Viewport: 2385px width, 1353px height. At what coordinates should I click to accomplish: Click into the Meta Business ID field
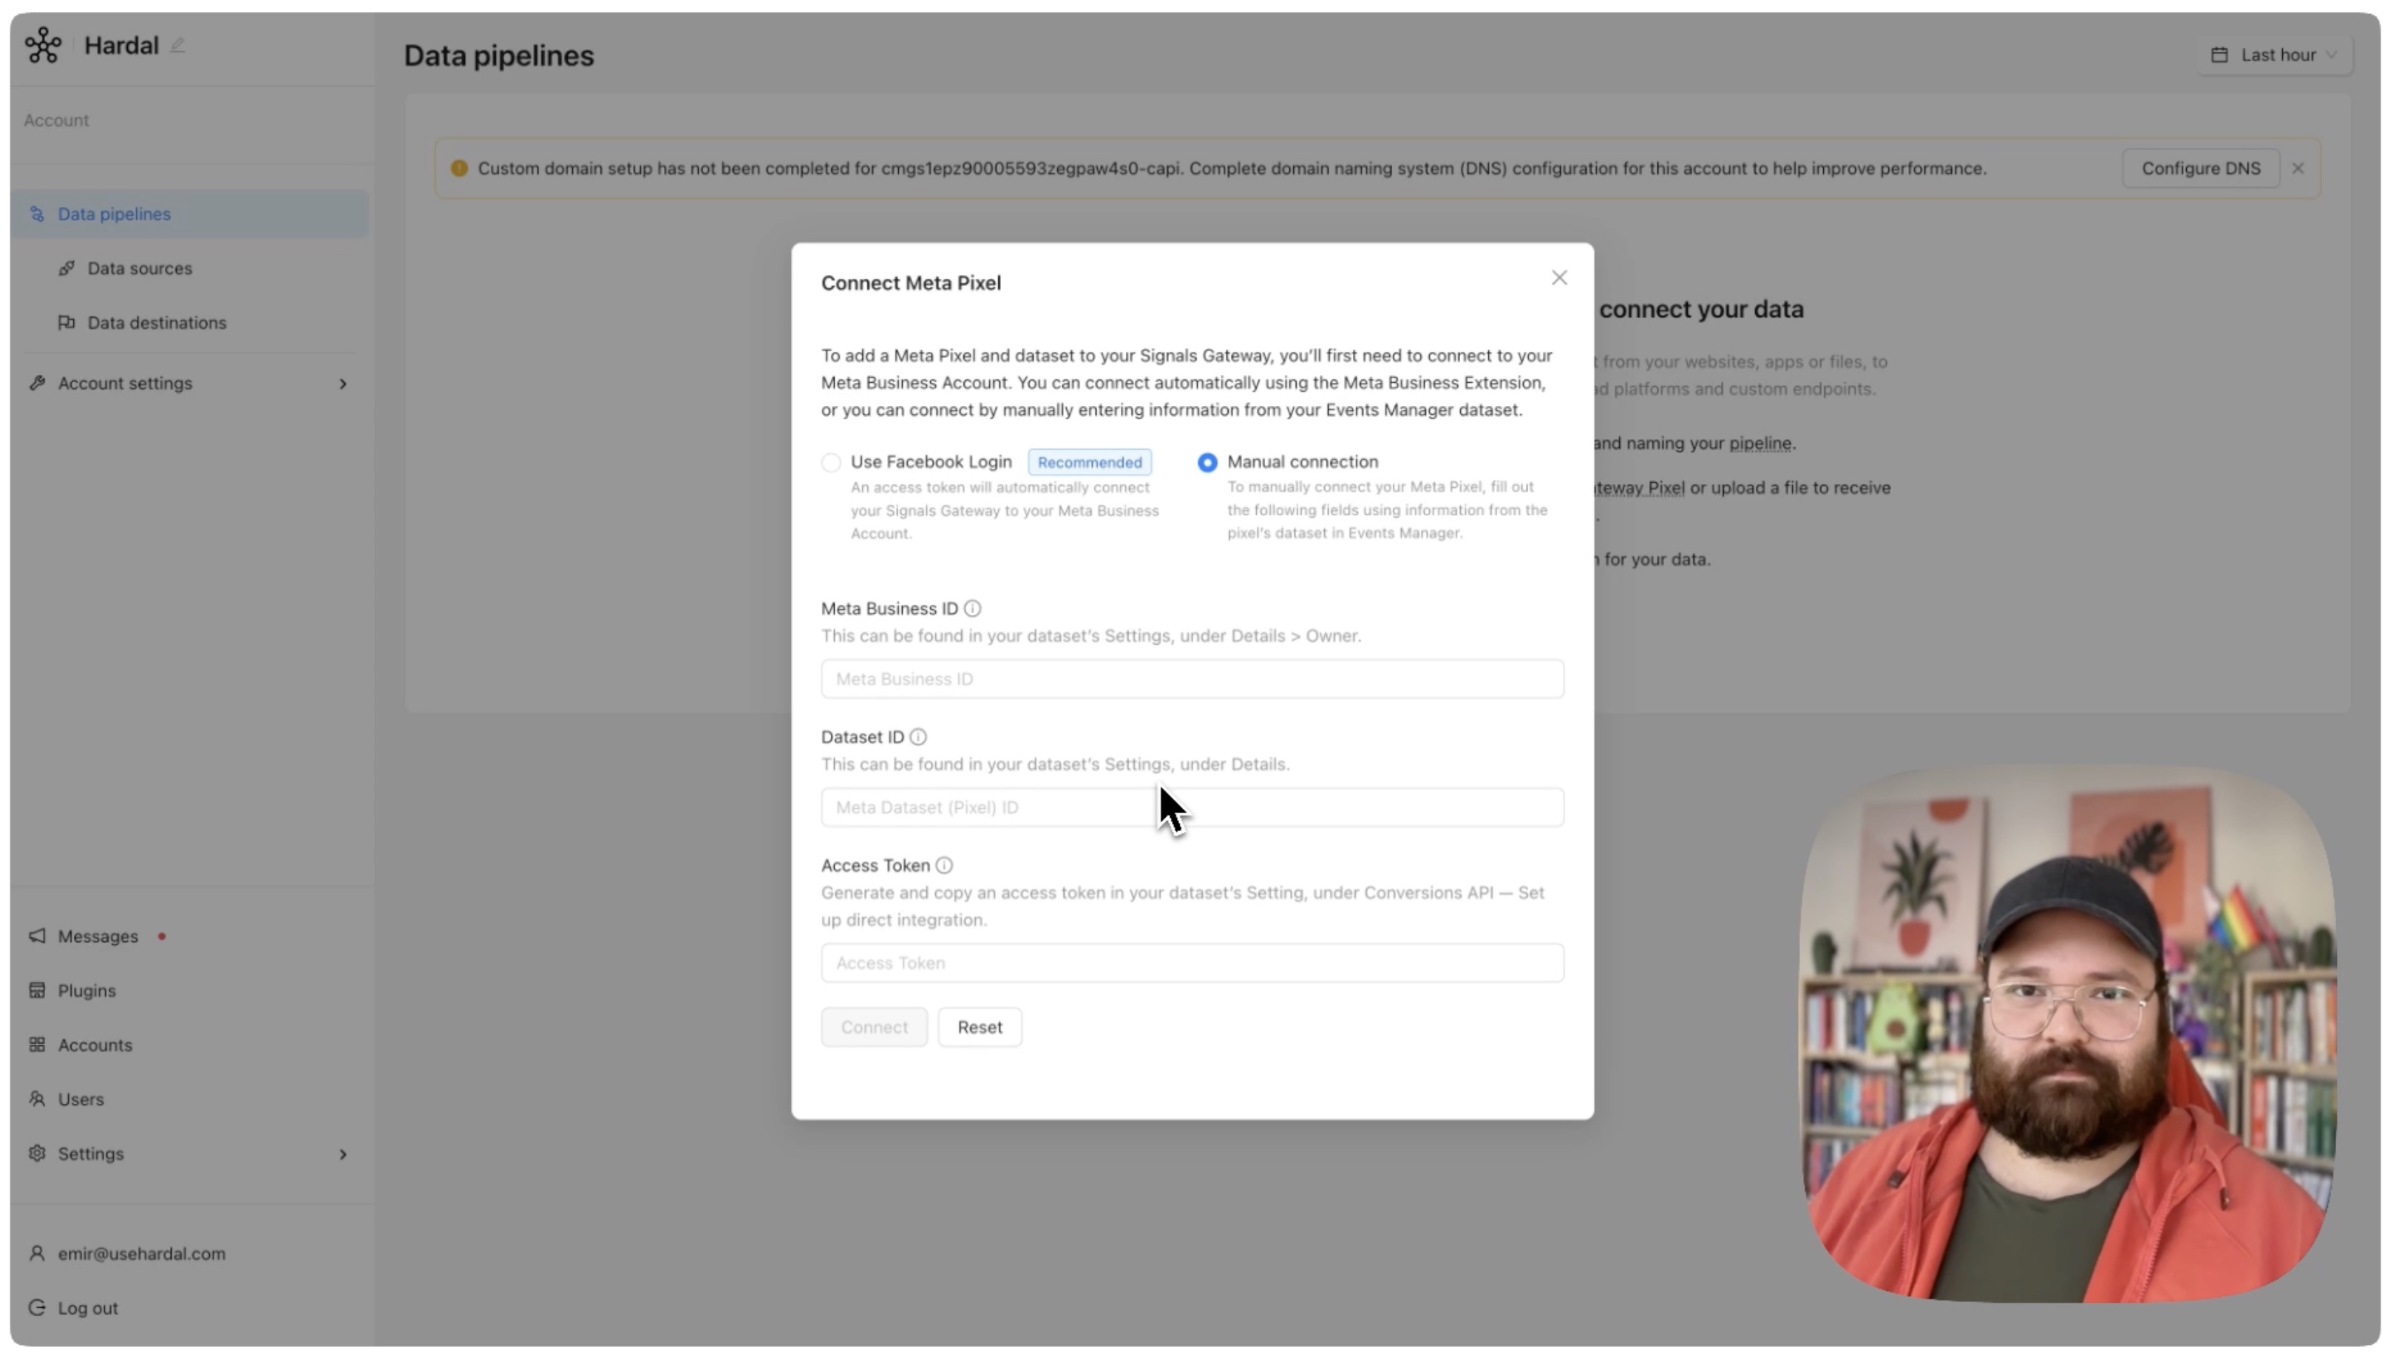tap(1192, 679)
